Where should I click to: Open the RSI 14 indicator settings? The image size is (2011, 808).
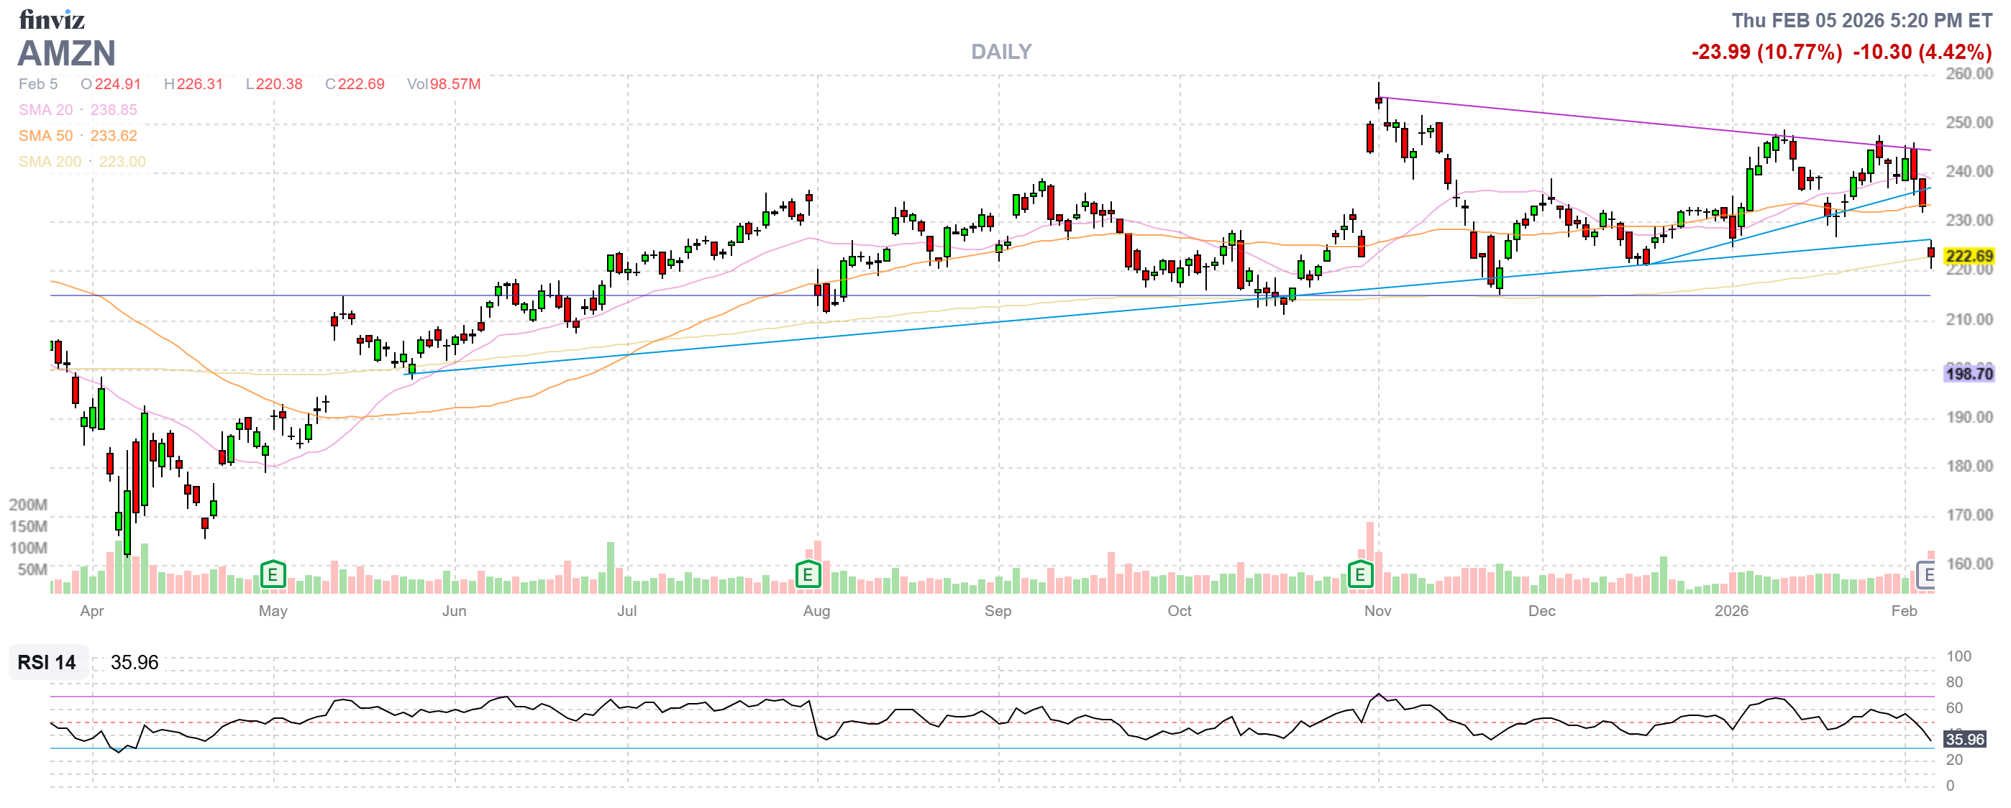pyautogui.click(x=47, y=662)
